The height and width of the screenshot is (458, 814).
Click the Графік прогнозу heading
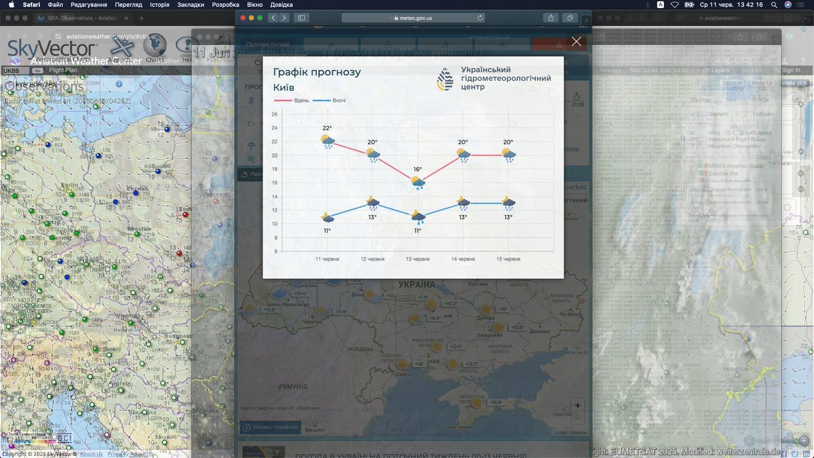317,72
